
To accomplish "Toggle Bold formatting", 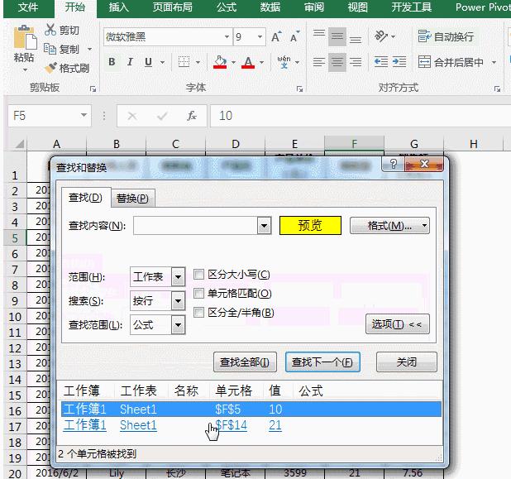I will [112, 61].
